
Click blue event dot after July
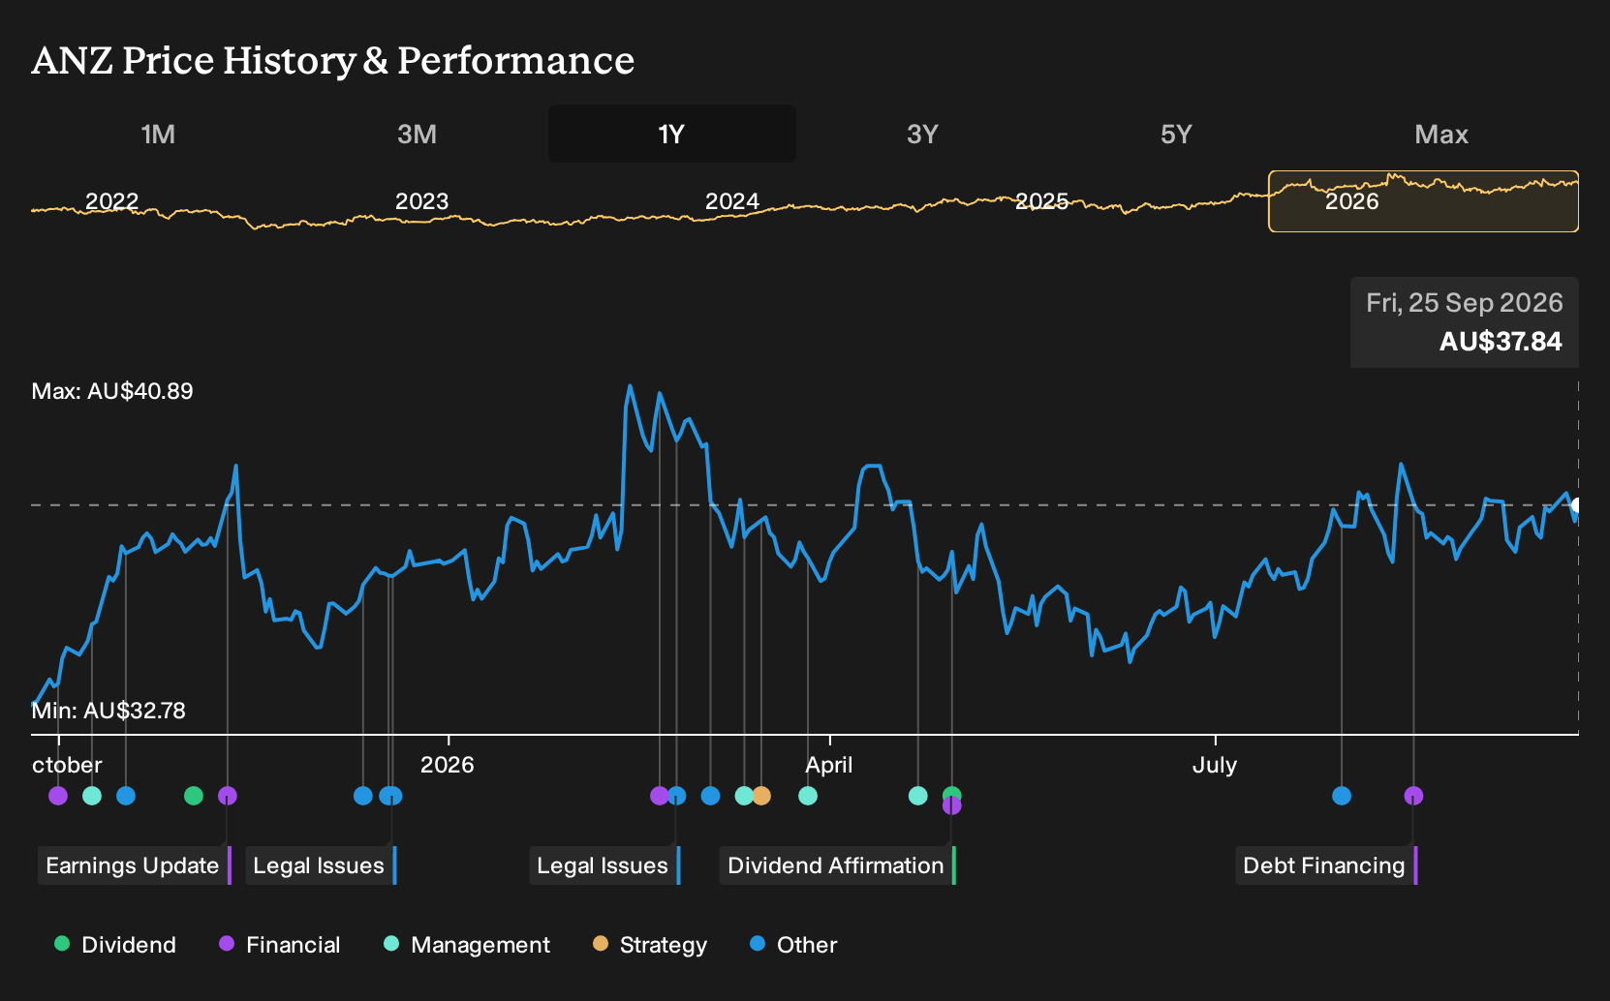(x=1342, y=796)
